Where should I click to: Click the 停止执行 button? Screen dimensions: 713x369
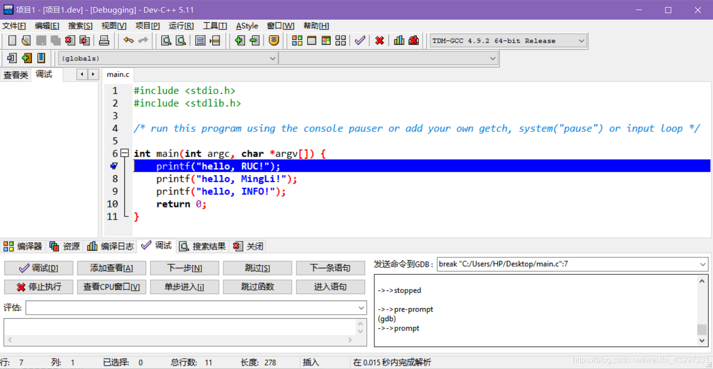pyautogui.click(x=39, y=287)
